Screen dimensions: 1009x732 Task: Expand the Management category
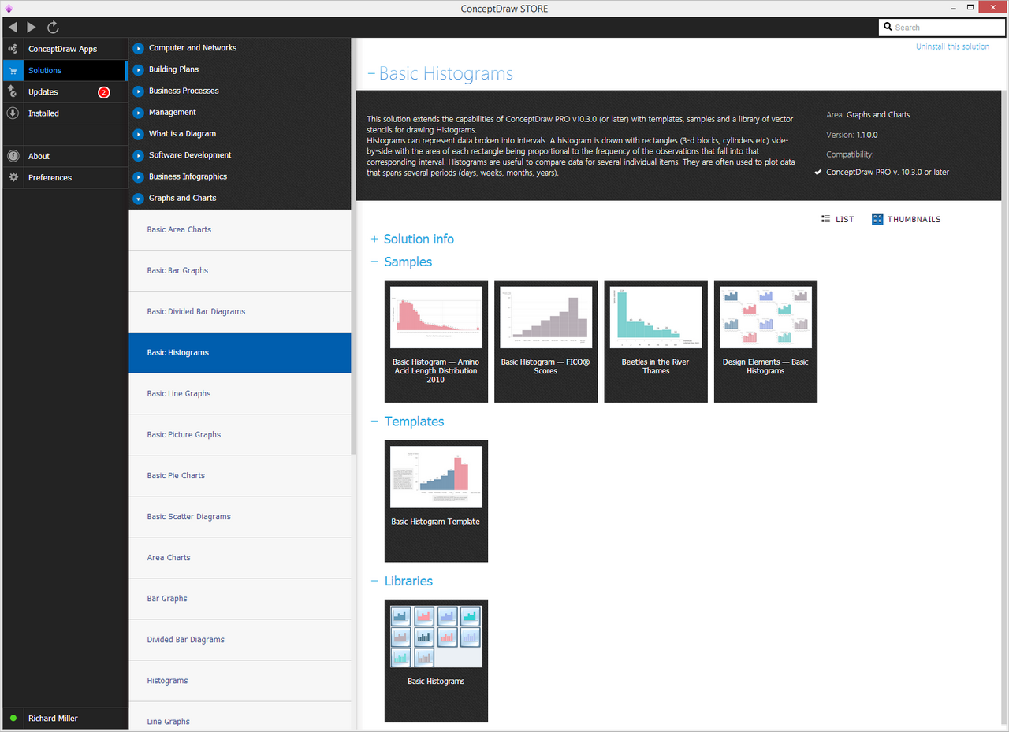(139, 113)
